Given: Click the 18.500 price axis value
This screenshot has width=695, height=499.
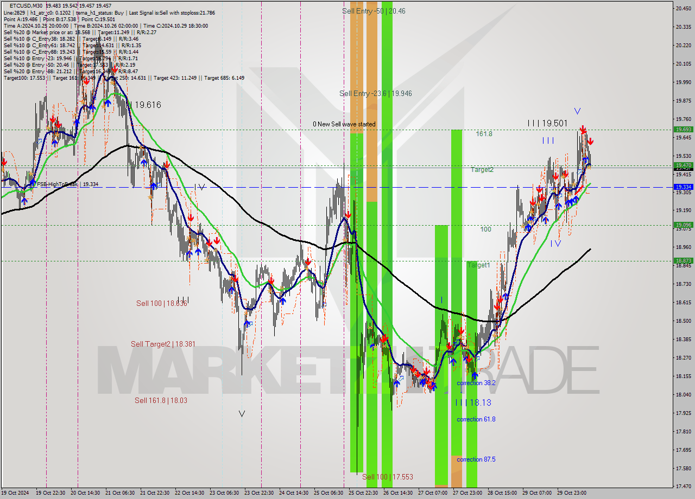Looking at the screenshot, I should (x=683, y=321).
